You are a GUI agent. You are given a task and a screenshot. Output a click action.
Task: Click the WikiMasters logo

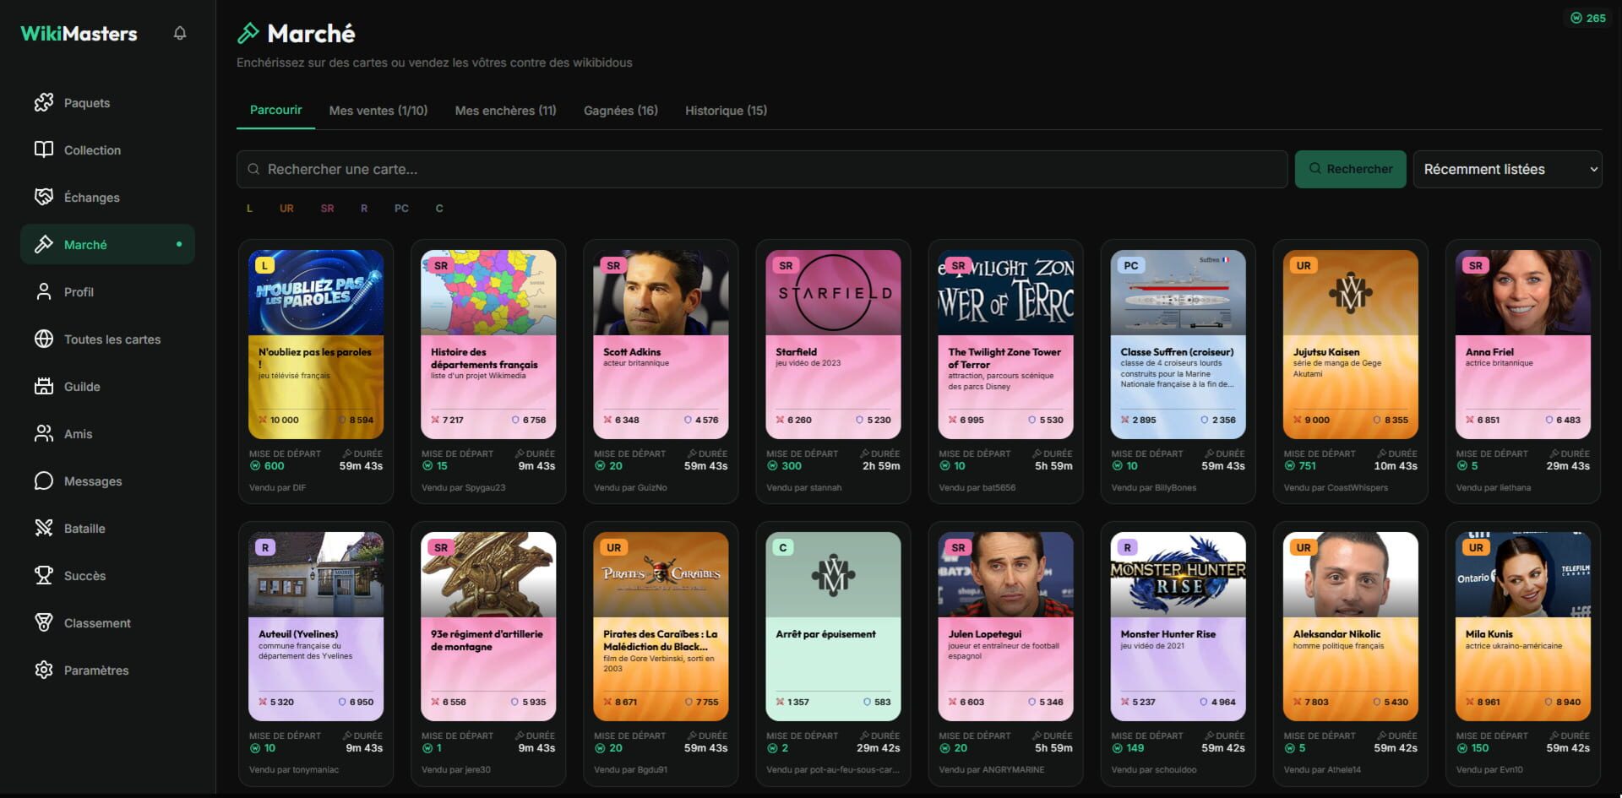coord(79,34)
